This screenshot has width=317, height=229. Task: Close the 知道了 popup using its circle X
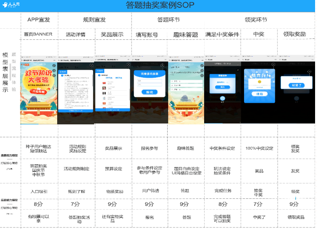tap(309, 72)
